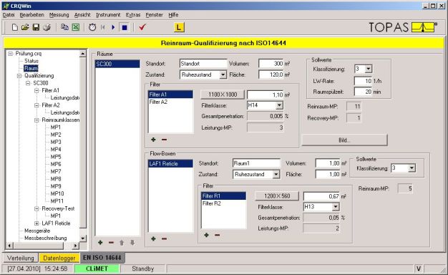Select MP5 in the tree

[56, 157]
